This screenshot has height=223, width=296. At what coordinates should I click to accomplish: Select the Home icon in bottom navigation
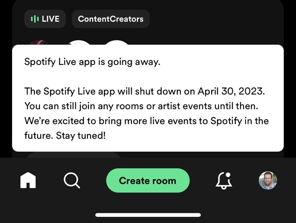pos(28,180)
